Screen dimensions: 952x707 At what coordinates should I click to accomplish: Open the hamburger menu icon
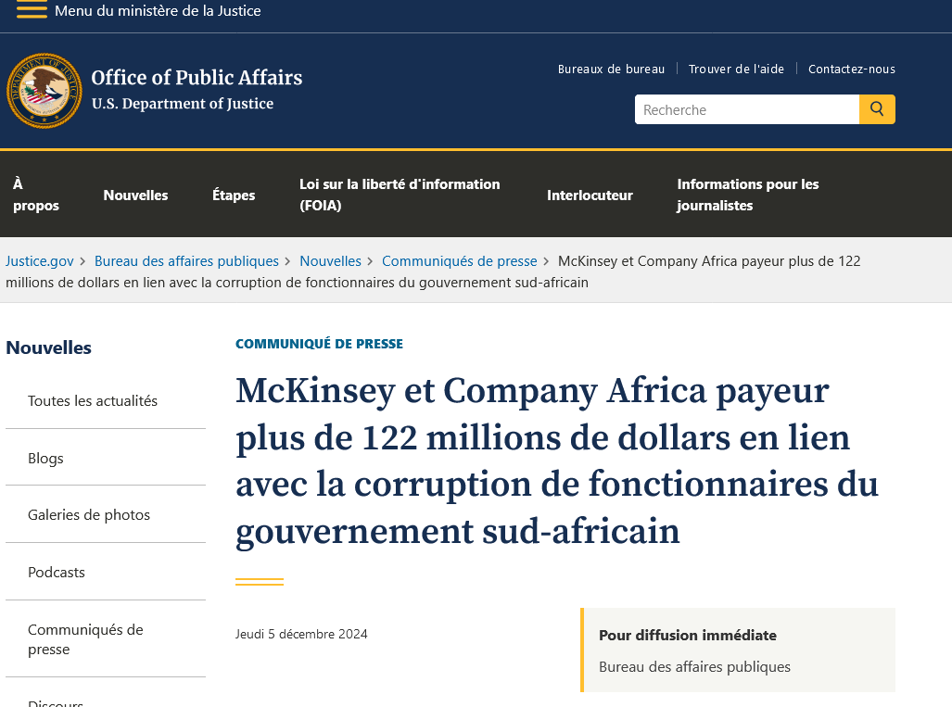(x=32, y=9)
